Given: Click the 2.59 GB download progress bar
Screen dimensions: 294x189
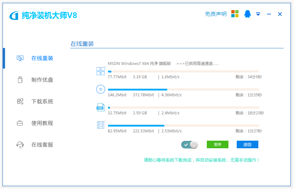Looking at the screenshot, I should pyautogui.click(x=183, y=107).
